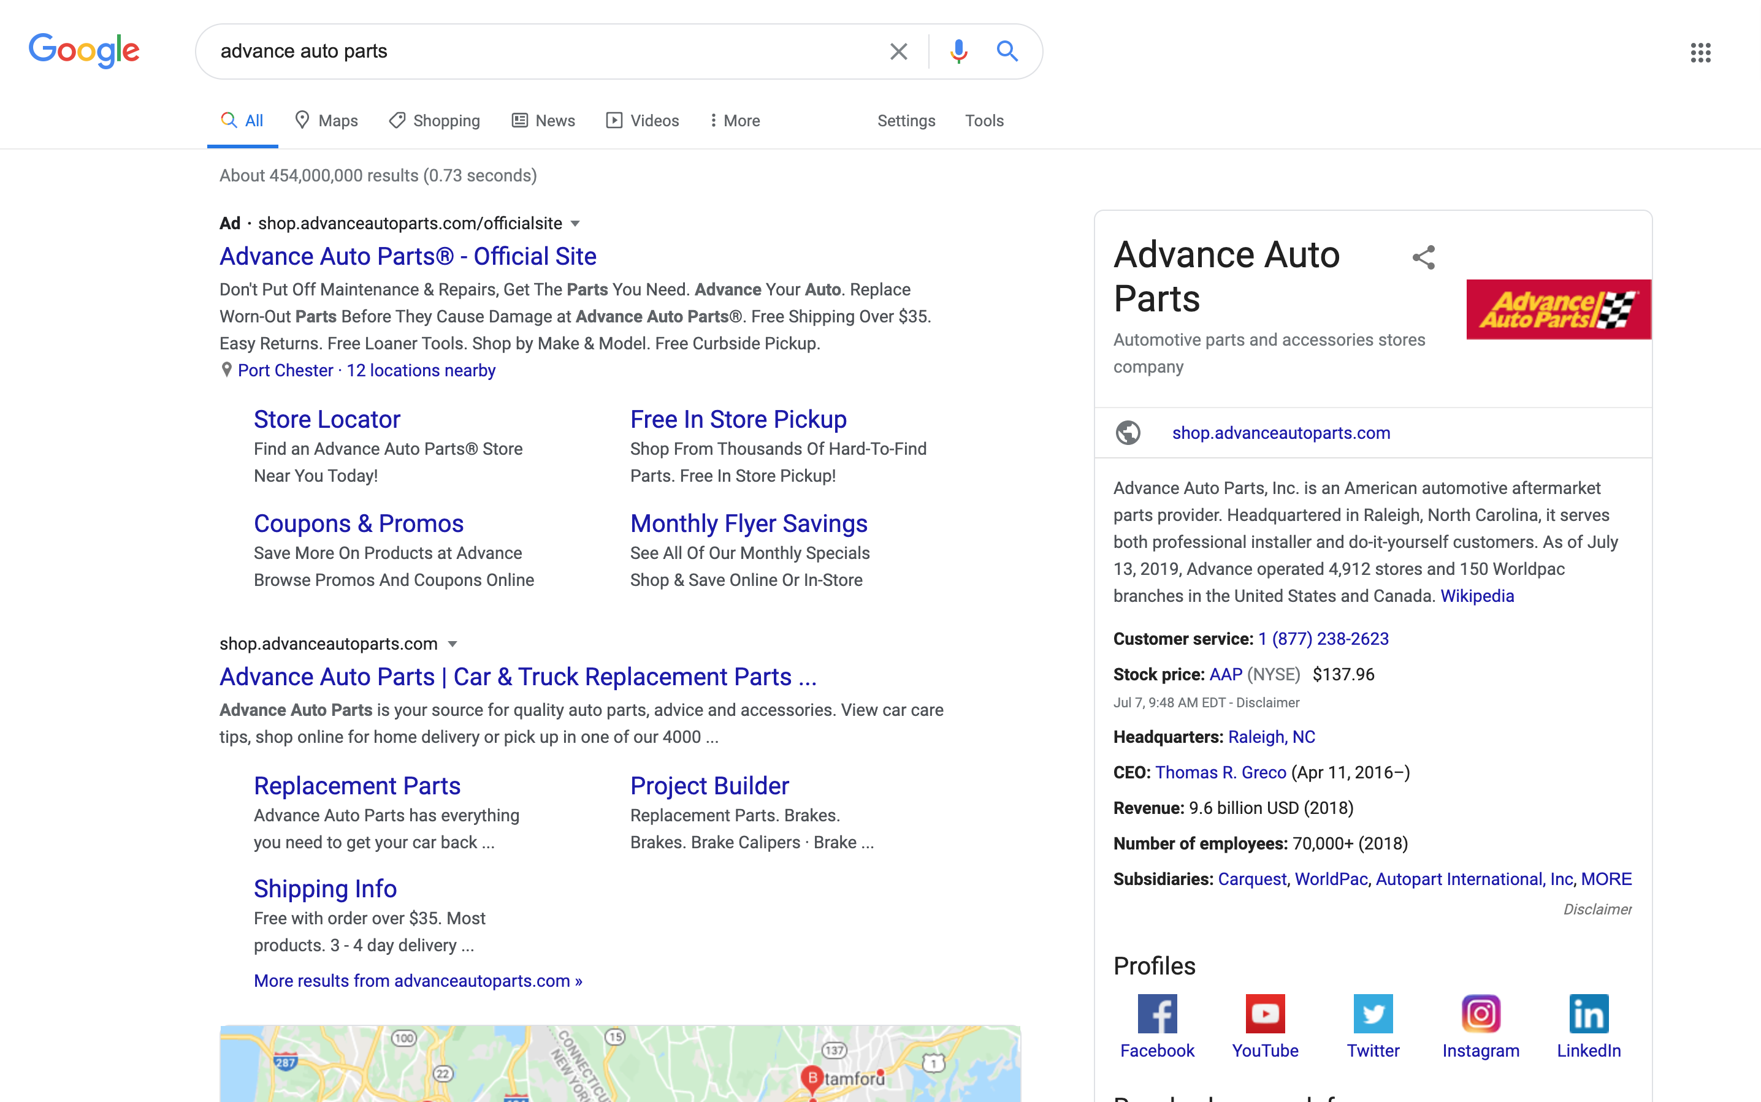Open Raleigh, NC headquarters link
This screenshot has height=1102, width=1761.
[x=1272, y=737]
